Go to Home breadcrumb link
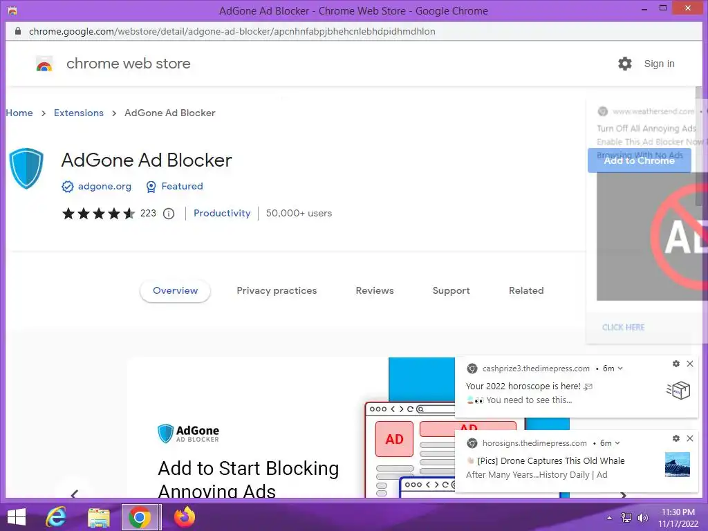 (19, 113)
